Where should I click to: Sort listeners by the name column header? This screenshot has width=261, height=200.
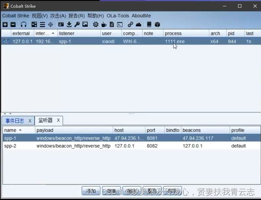tap(16, 130)
